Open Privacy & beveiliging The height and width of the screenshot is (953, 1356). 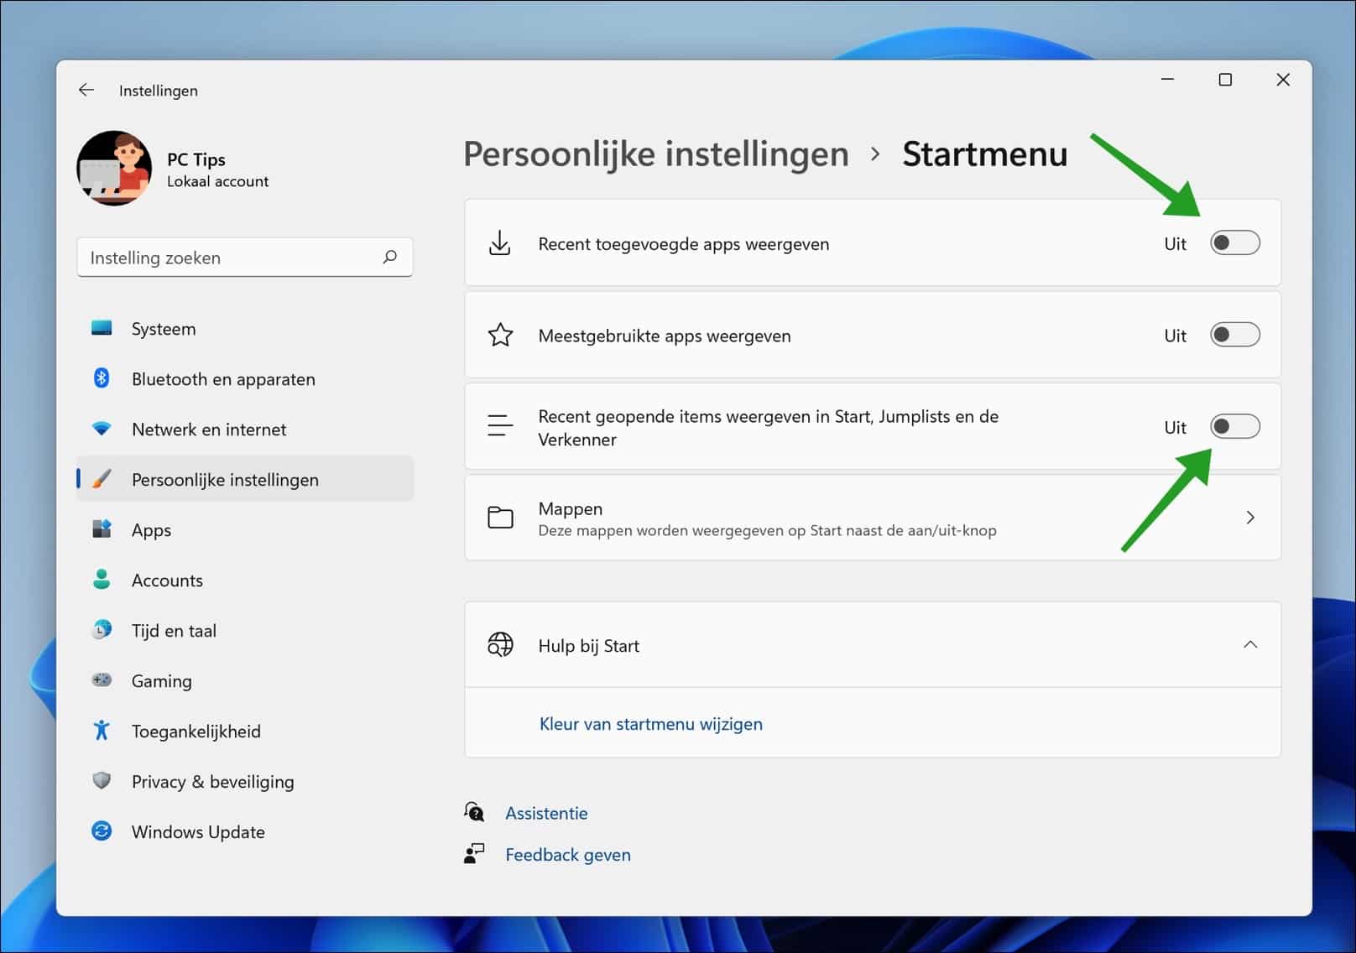pos(244,782)
